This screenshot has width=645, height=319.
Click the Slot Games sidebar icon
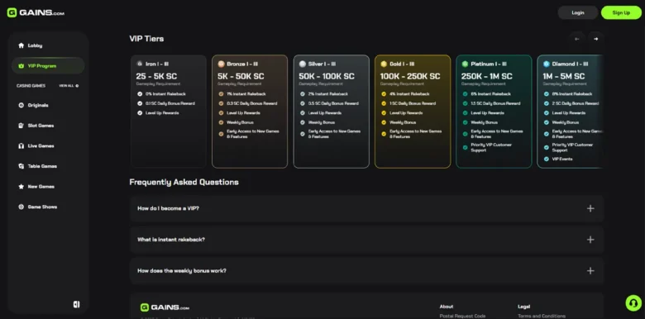[21, 126]
